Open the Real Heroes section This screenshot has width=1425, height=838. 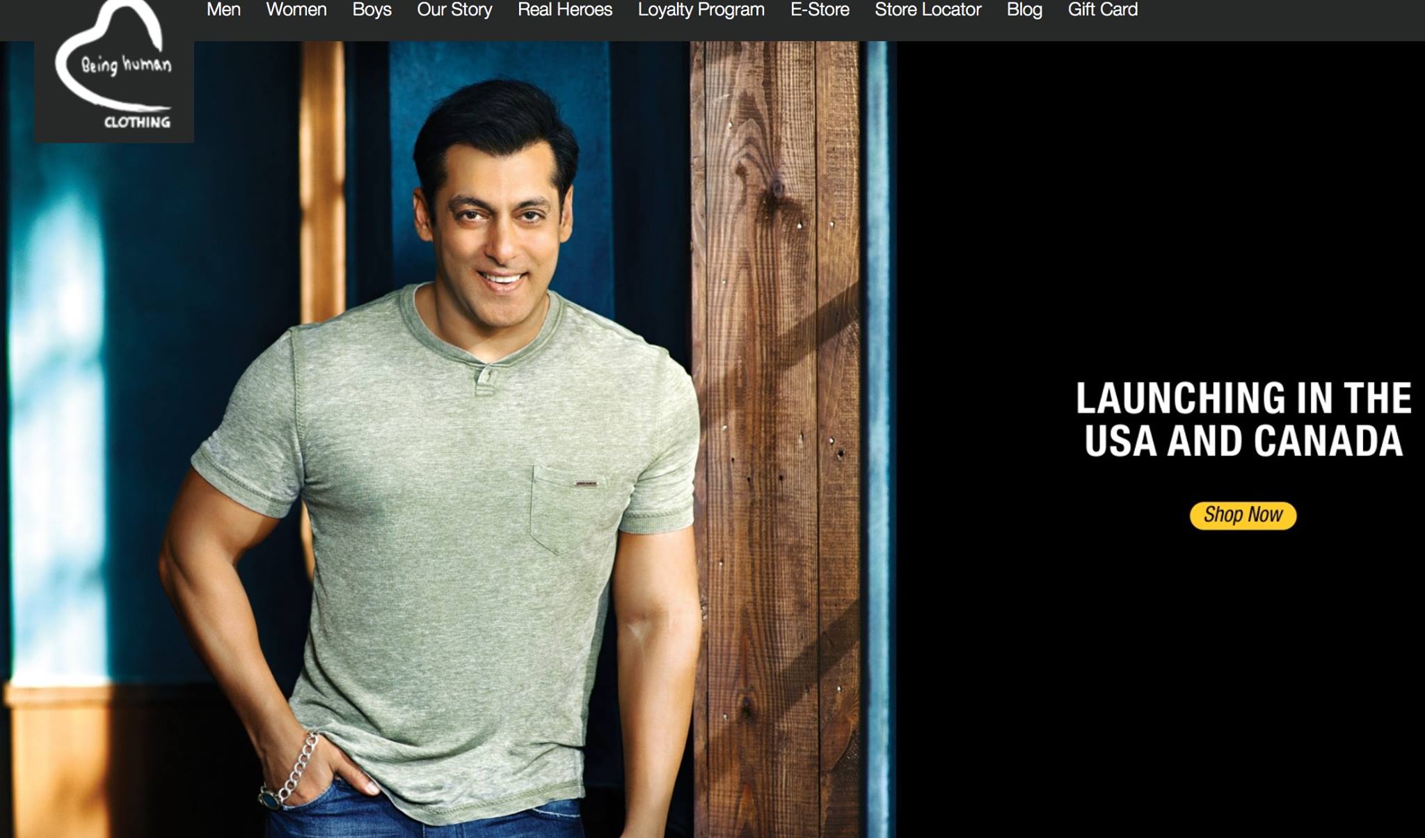click(x=565, y=10)
